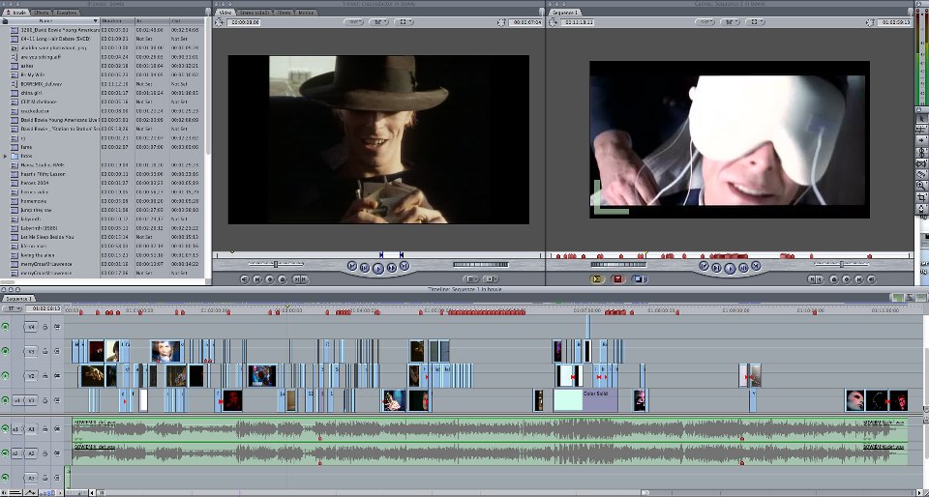
Task: Click the yellow Insert edit button in Canvas
Action: pos(597,279)
